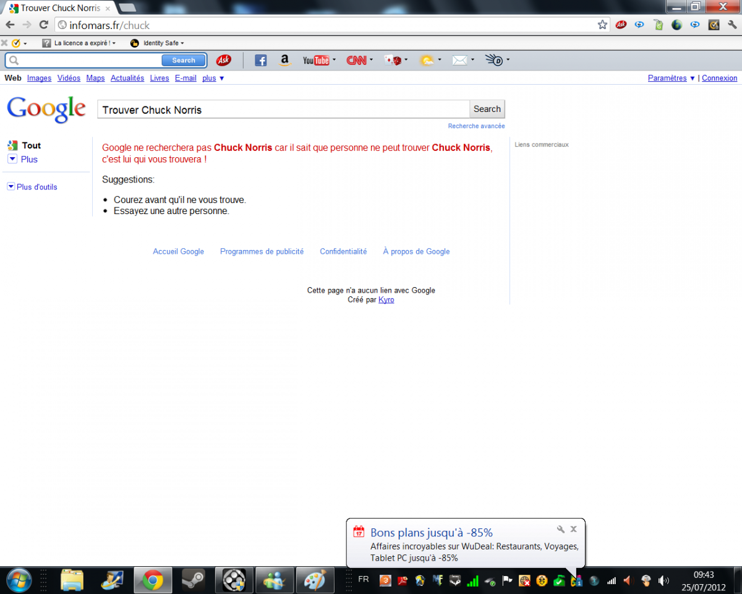The height and width of the screenshot is (594, 742).
Task: Open the Paramètres dropdown
Action: (692, 78)
